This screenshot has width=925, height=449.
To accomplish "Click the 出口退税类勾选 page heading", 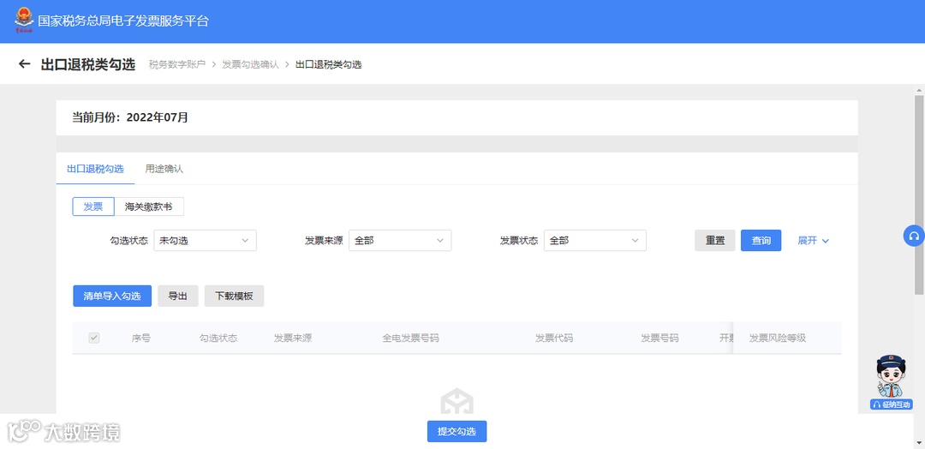I will coord(88,64).
